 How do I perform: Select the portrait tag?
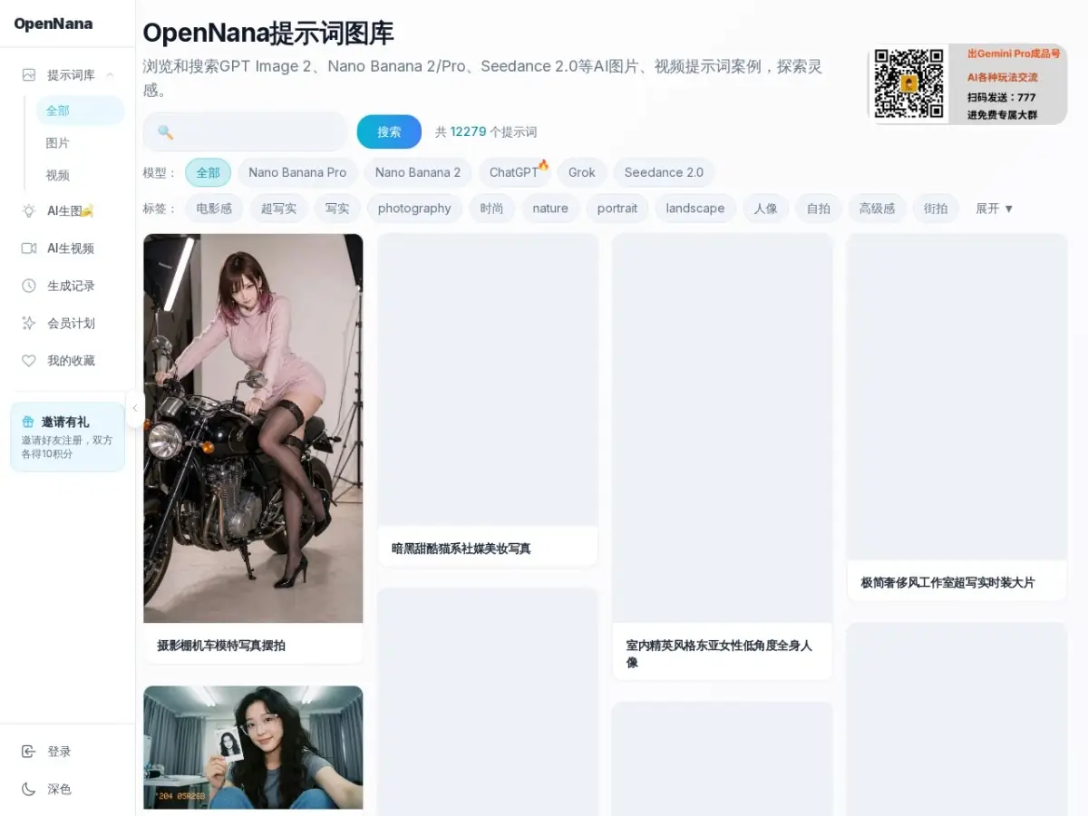pyautogui.click(x=617, y=209)
